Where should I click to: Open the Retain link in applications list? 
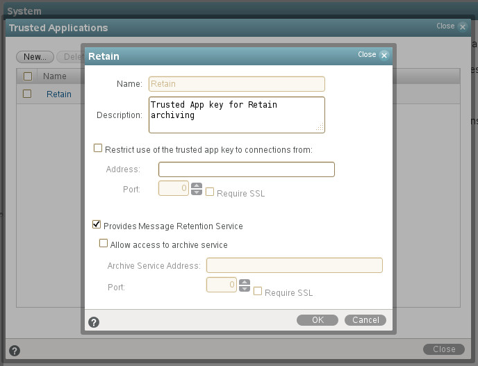59,94
